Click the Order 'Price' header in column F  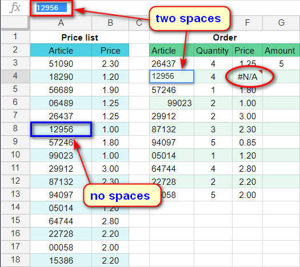[247, 50]
